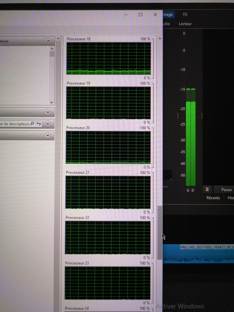Click the middle pane scroll up arrow
The height and width of the screenshot is (312, 234).
[58, 39]
